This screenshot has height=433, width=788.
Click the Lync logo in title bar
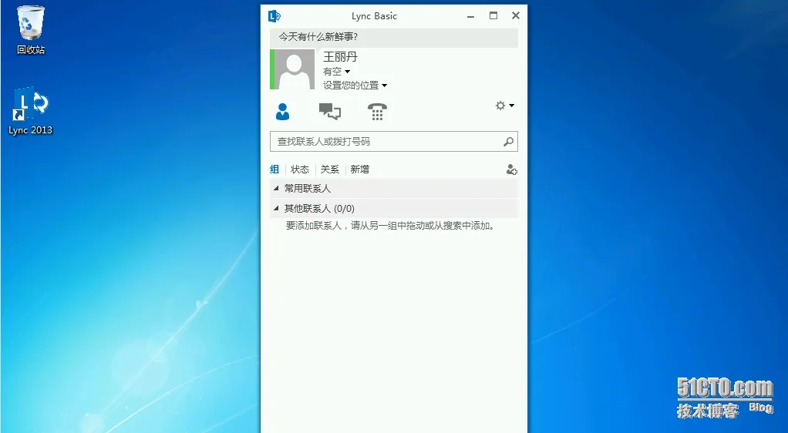click(x=274, y=16)
